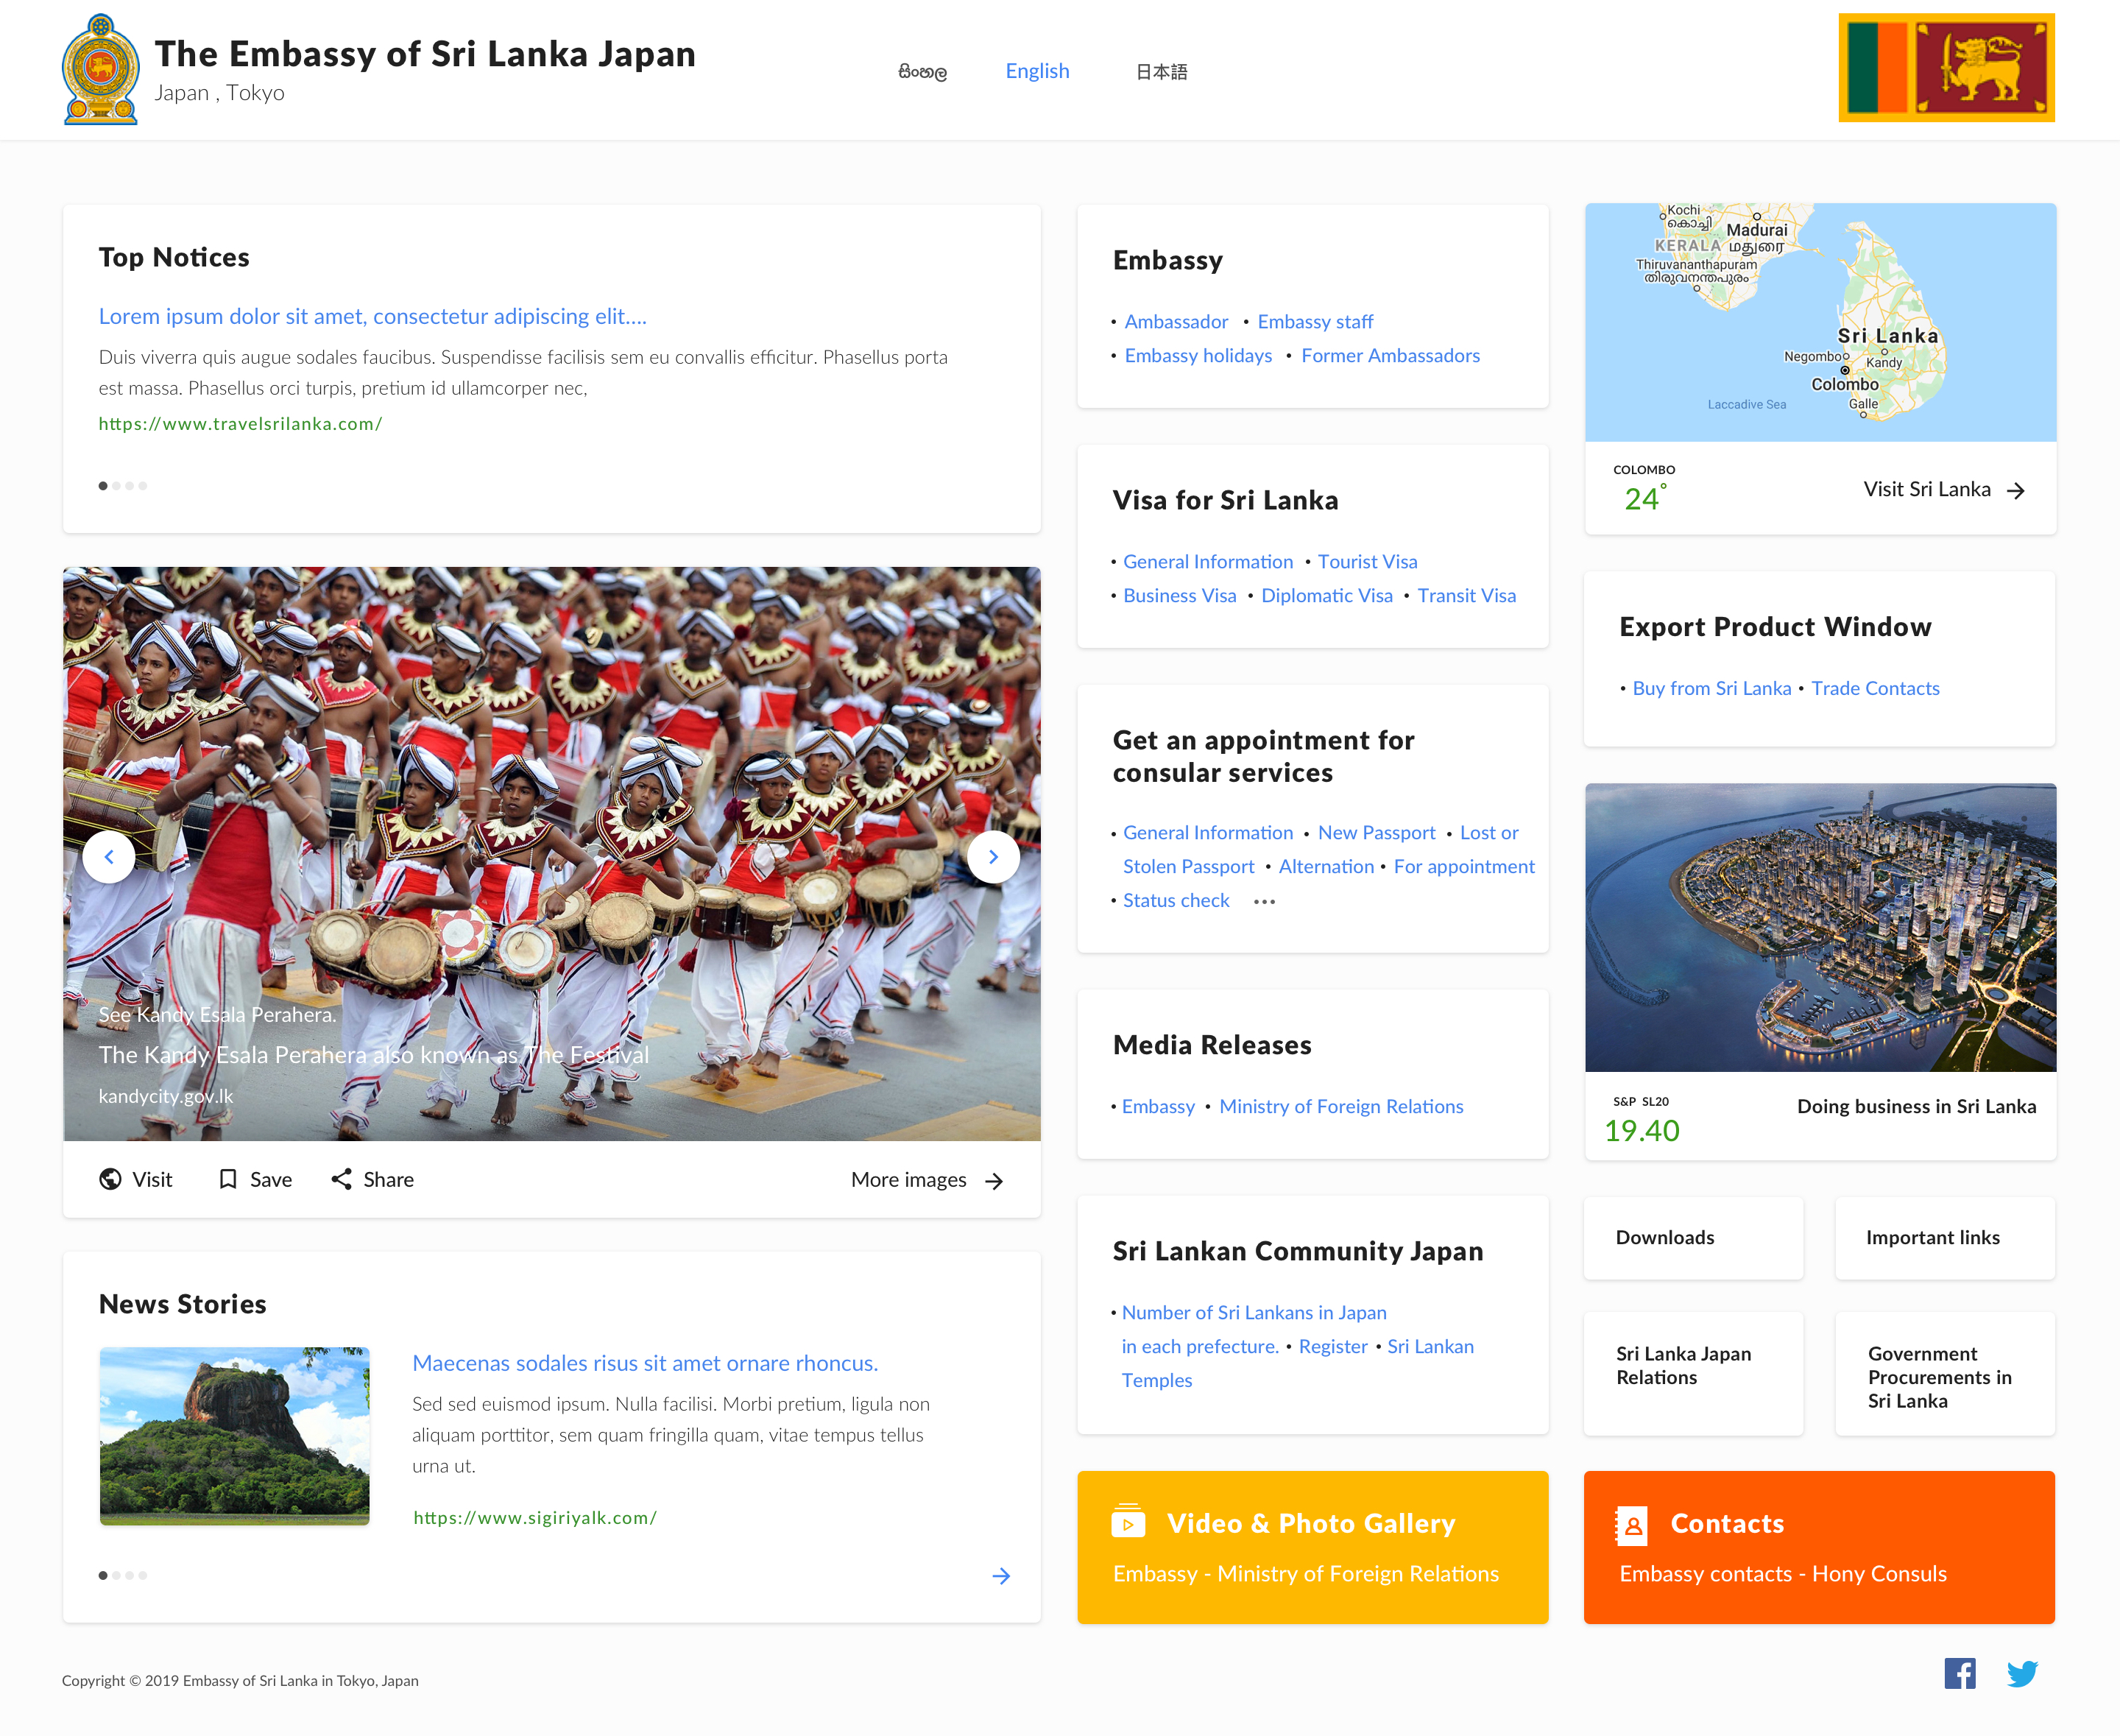Viewport: 2120px width, 1736px height.
Task: Click the Visit globe icon
Action: [111, 1179]
